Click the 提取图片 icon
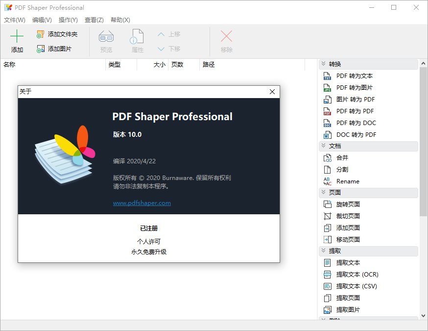The image size is (428, 331). pyautogui.click(x=327, y=310)
